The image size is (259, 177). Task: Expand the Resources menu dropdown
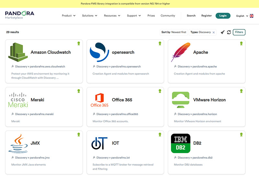[x=112, y=16]
